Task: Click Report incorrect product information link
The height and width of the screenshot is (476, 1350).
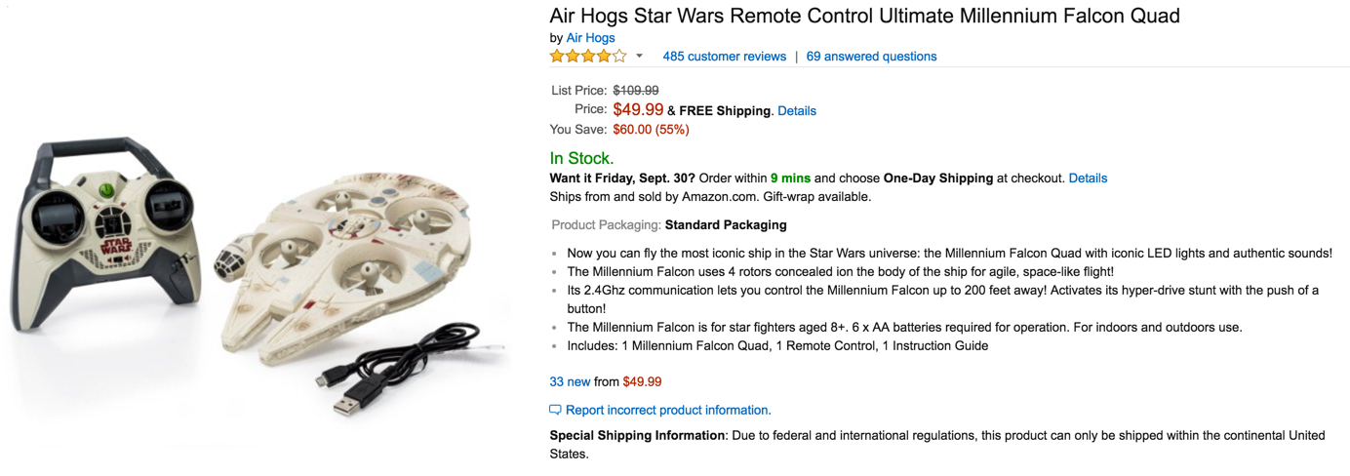Action: tap(668, 410)
